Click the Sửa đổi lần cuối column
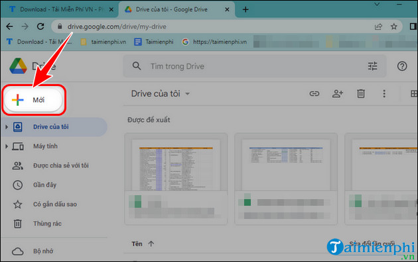Screen dimensions: 418x262 [372, 243]
